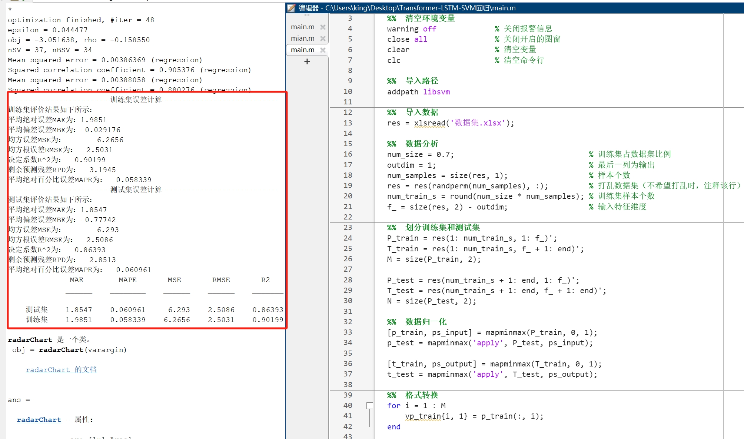
Task: Set breakpoint at line number 13
Action: tap(348, 123)
